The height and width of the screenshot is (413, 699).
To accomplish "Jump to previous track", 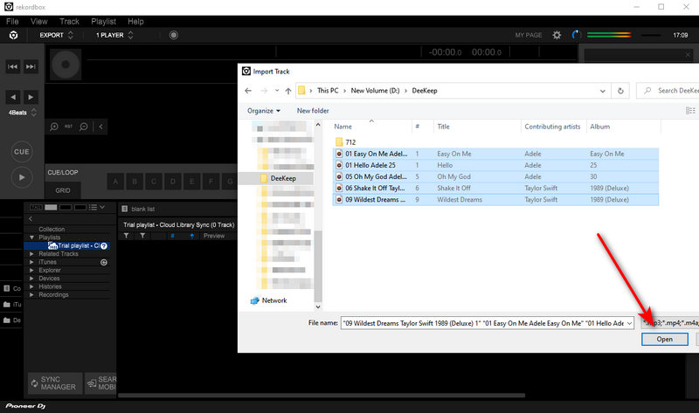I will pos(12,67).
